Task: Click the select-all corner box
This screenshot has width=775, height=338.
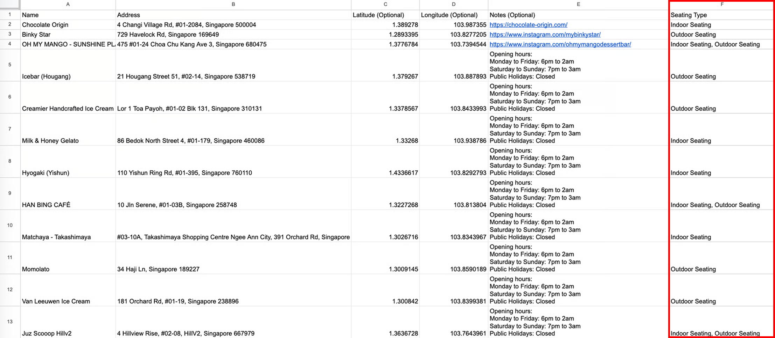Action: [10, 5]
